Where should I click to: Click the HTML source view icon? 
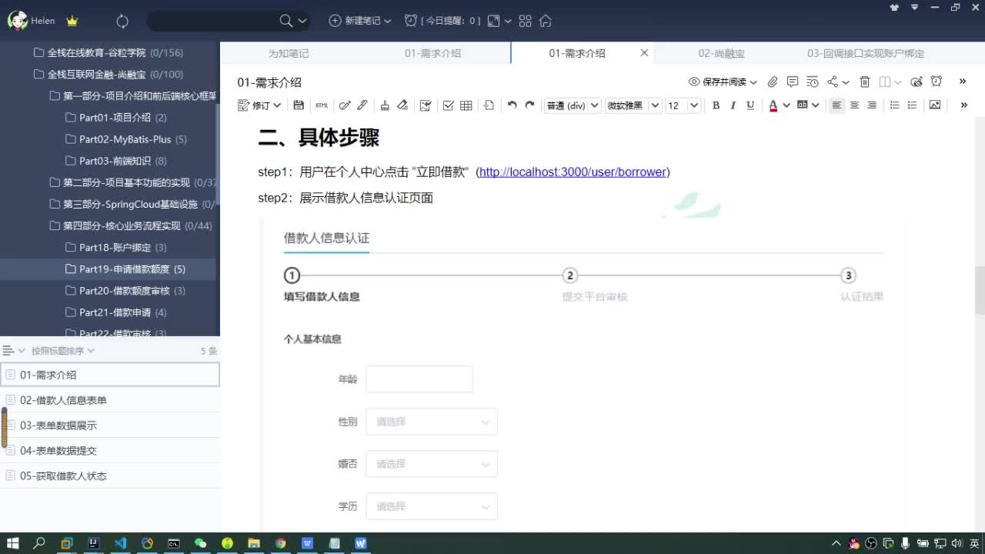[x=322, y=105]
